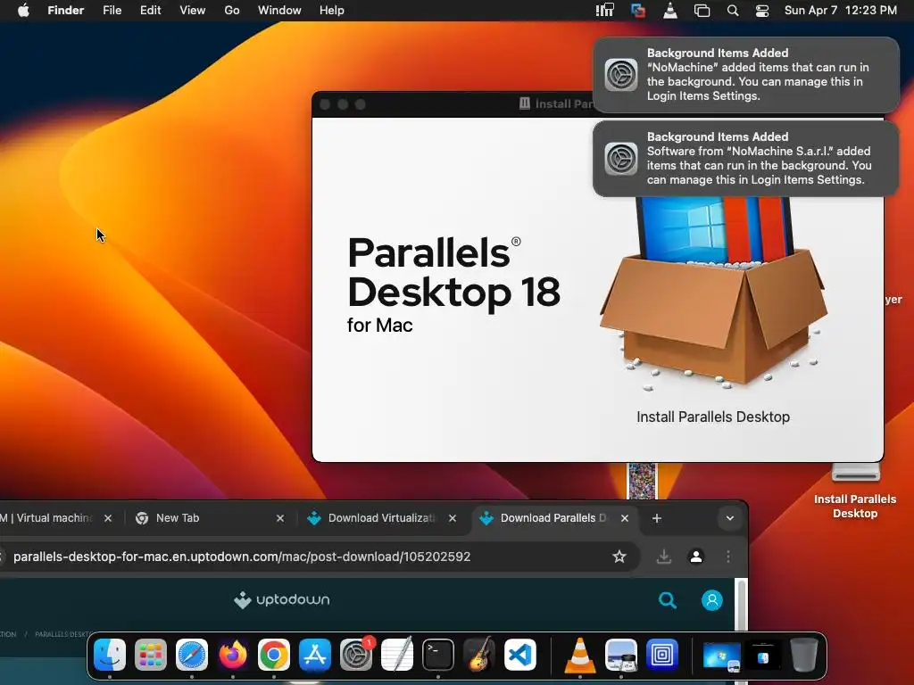914x685 pixels.
Task: Open Visual Studio Code from the Dock
Action: point(520,655)
